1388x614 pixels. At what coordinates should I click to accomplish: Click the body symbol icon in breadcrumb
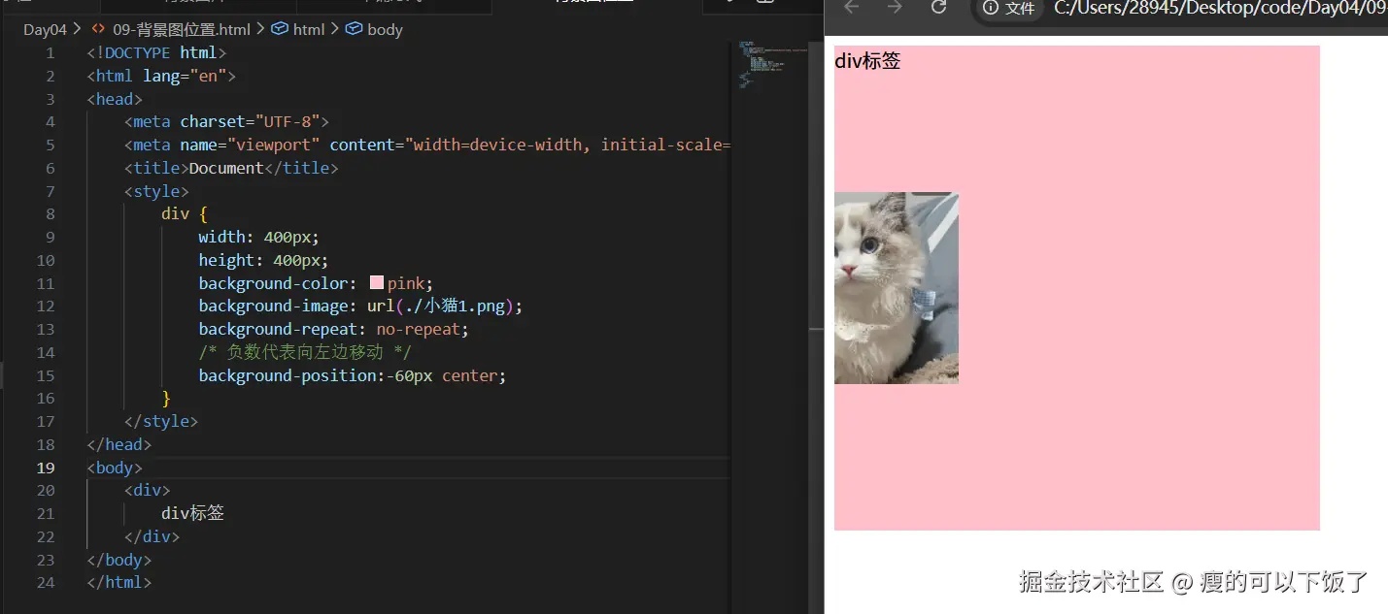(355, 29)
